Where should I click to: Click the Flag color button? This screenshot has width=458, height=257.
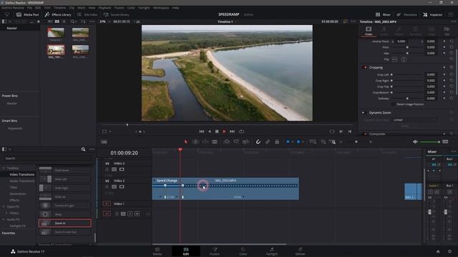click(288, 142)
